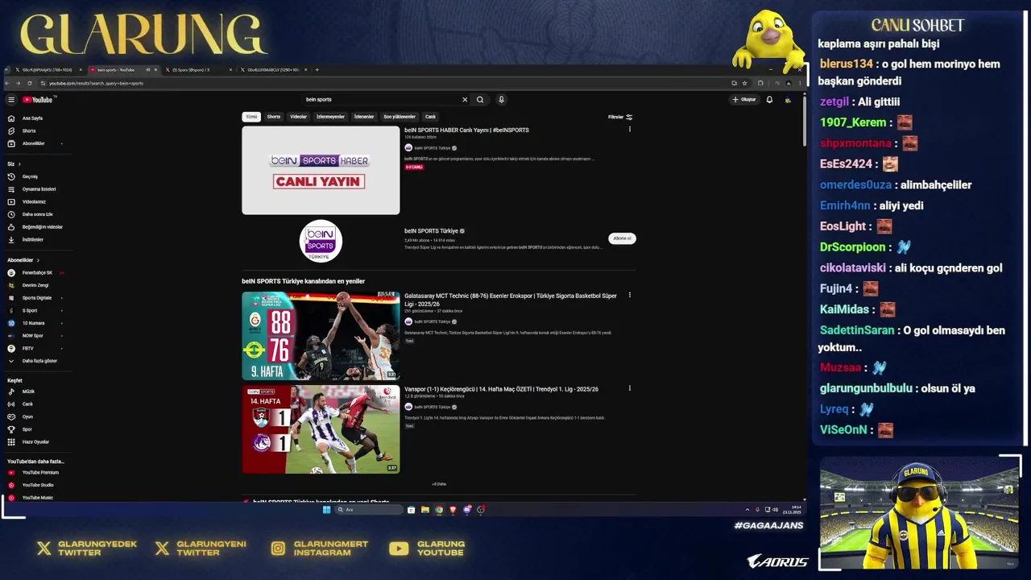
Task: Select the Videolar filter chip
Action: click(x=299, y=117)
